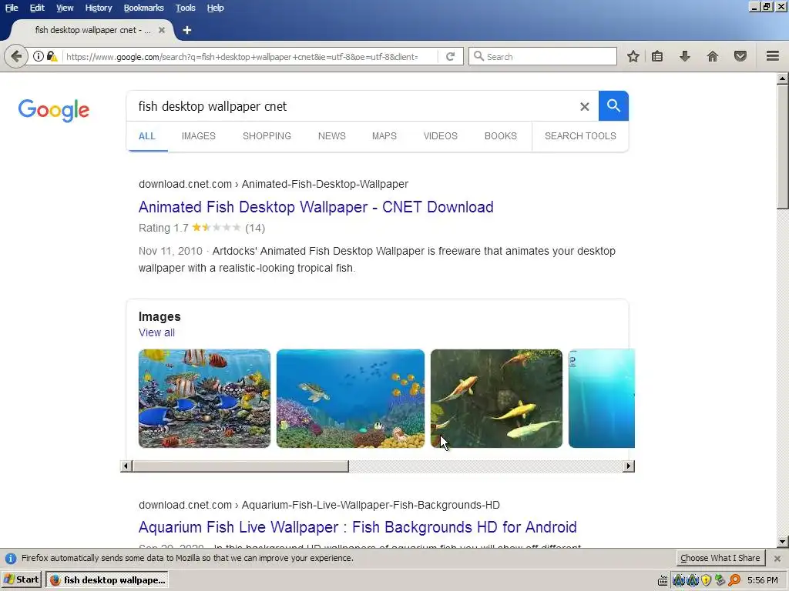Click the yellow security shield tray icon
This screenshot has height=591, width=789.
click(x=707, y=580)
